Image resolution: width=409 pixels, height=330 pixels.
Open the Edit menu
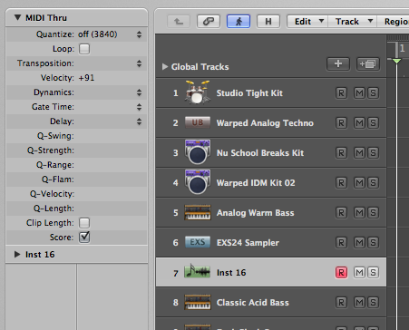(307, 22)
